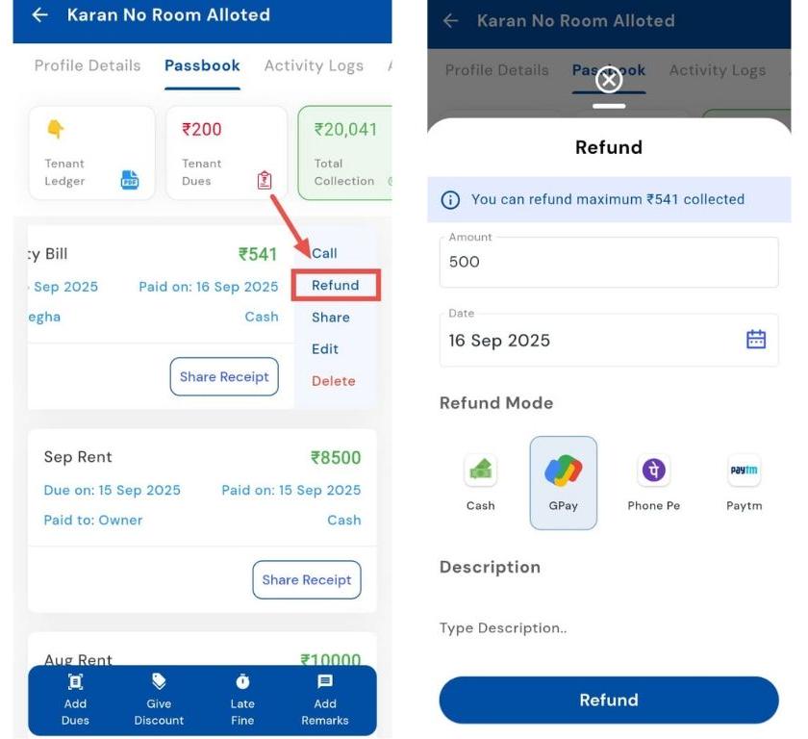Select Cash as refund mode
Viewport: 808px width, 739px height.
(481, 471)
